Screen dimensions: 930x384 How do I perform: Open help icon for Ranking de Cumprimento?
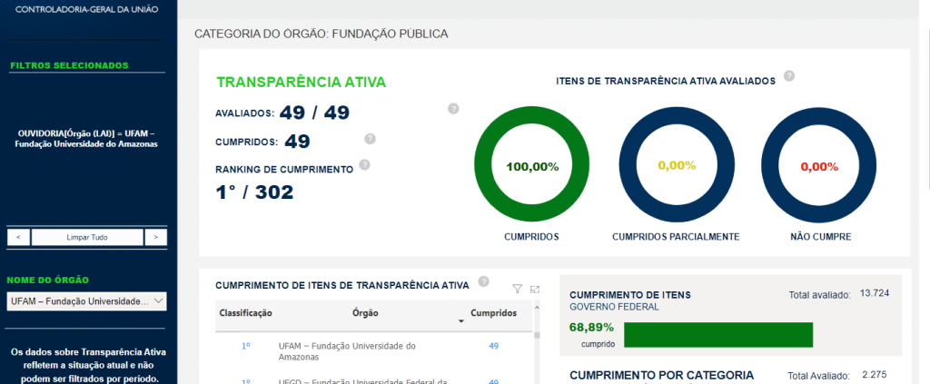[x=364, y=164]
